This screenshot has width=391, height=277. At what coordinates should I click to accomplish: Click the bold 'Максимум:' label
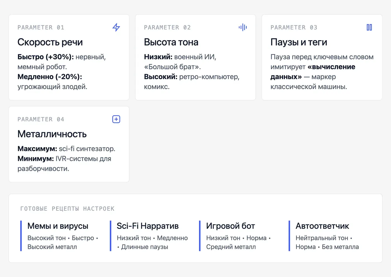[37, 149]
